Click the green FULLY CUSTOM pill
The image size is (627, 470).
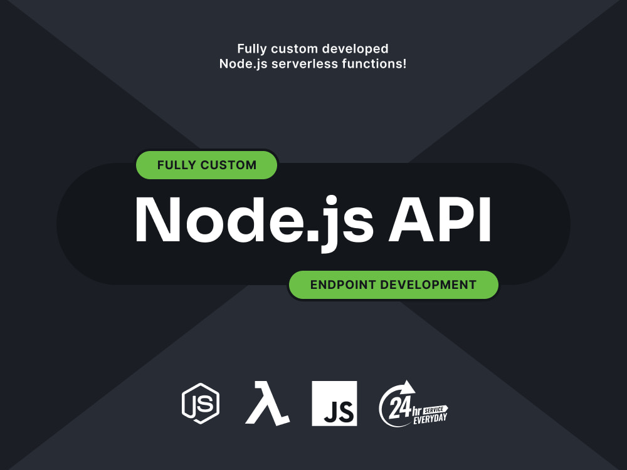tap(206, 165)
